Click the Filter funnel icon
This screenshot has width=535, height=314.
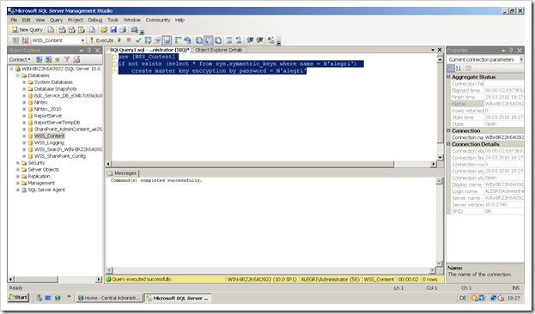click(x=67, y=60)
